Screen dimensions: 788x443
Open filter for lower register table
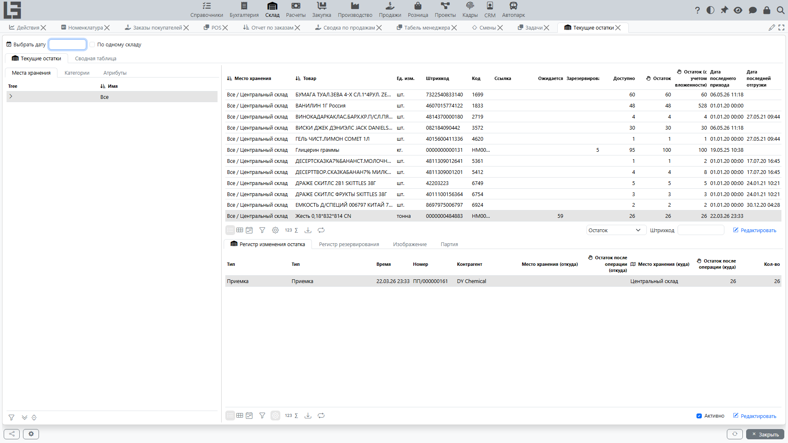coord(262,416)
